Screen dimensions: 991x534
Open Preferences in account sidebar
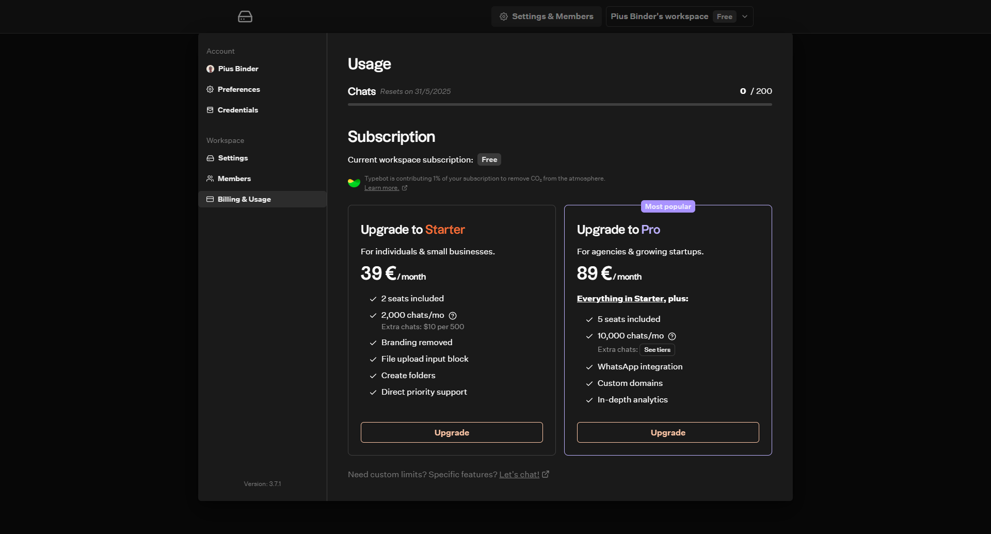(238, 89)
